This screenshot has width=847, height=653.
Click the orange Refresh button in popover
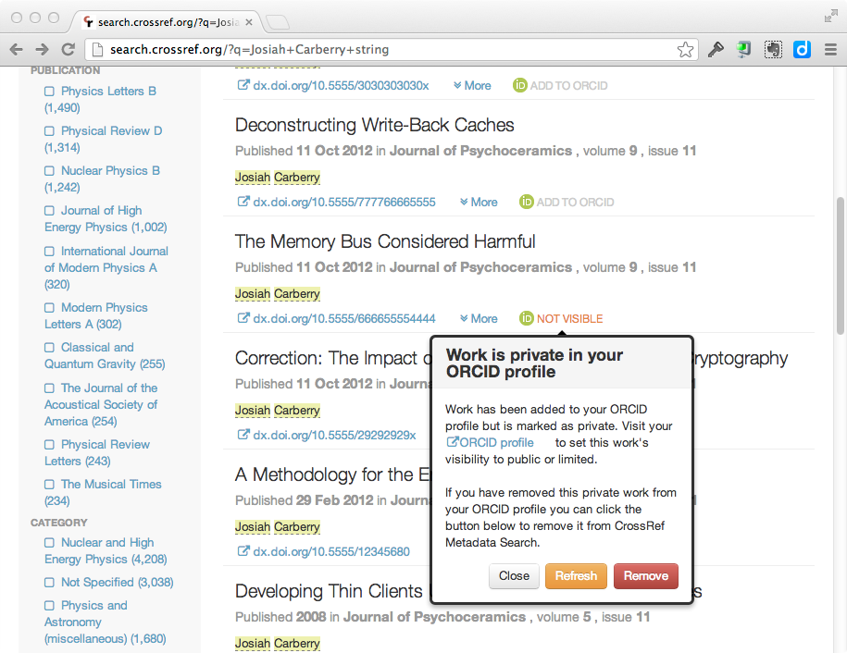pyautogui.click(x=576, y=575)
